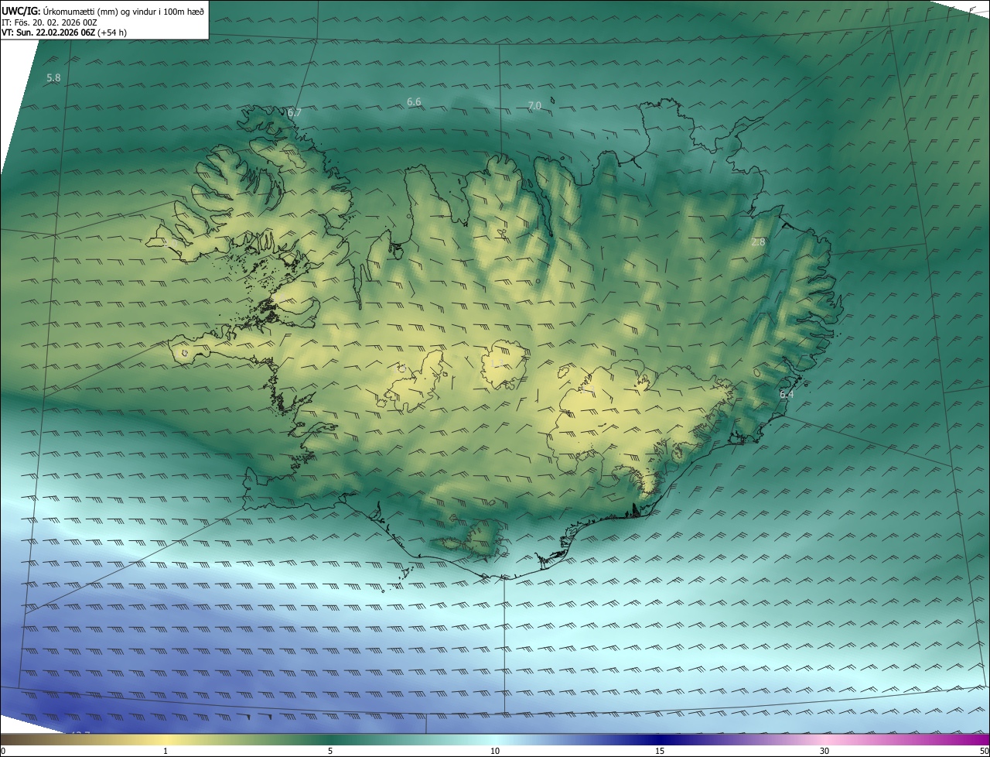Viewport: 990px width, 757px height.
Task: Click the 10 tick label on the color scale
Action: 495,751
